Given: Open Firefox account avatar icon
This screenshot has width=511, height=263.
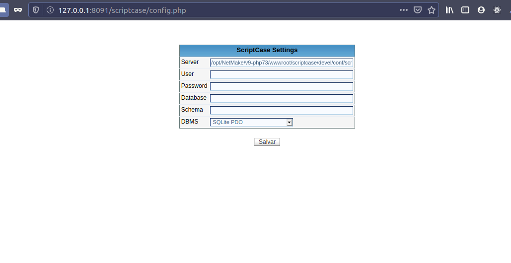Looking at the screenshot, I should click(481, 10).
